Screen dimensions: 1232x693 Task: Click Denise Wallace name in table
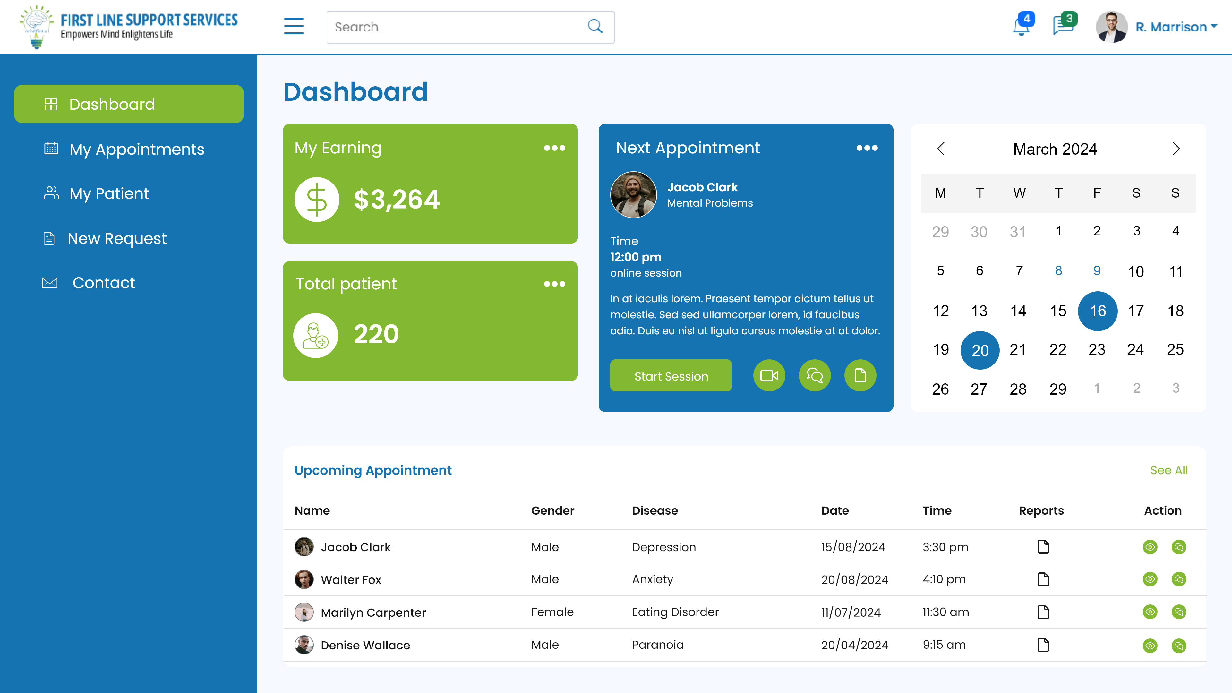[365, 645]
